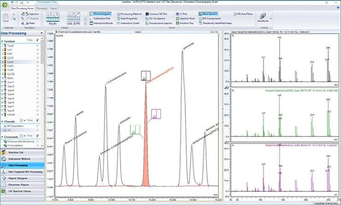The width and height of the screenshot is (341, 205).
Task: Show the Calibration Plot pane
Action: click(x=100, y=18)
